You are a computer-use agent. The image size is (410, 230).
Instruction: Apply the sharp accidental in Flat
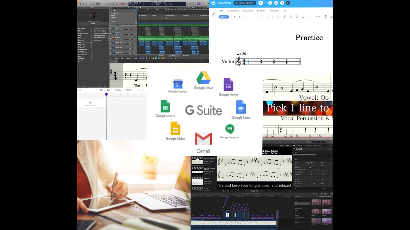coord(240,17)
